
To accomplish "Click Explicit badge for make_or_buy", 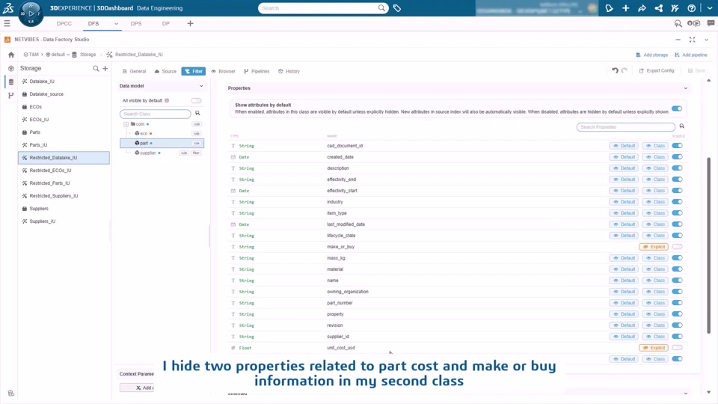I will (x=654, y=247).
